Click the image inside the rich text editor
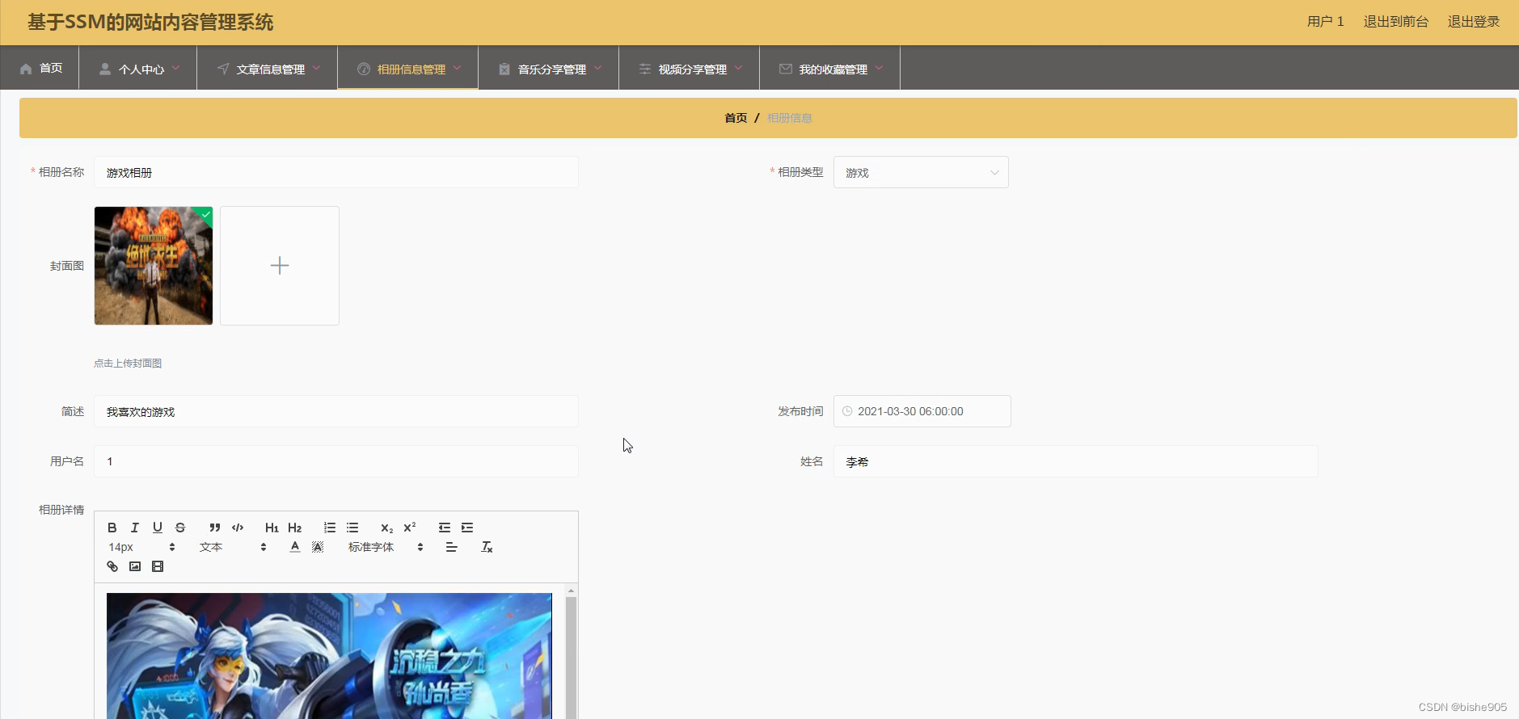1519x719 pixels. (329, 656)
